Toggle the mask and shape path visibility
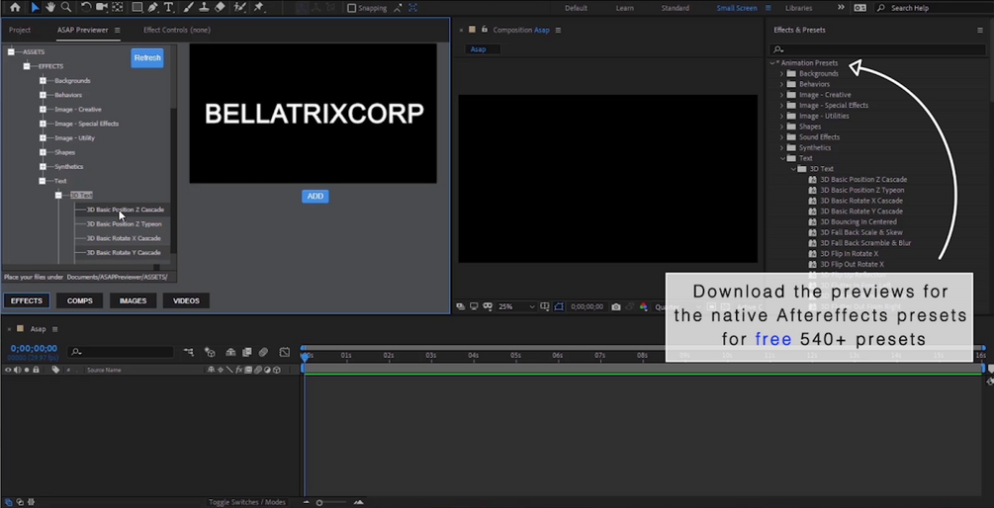Viewport: 994px width, 508px height. (x=559, y=306)
